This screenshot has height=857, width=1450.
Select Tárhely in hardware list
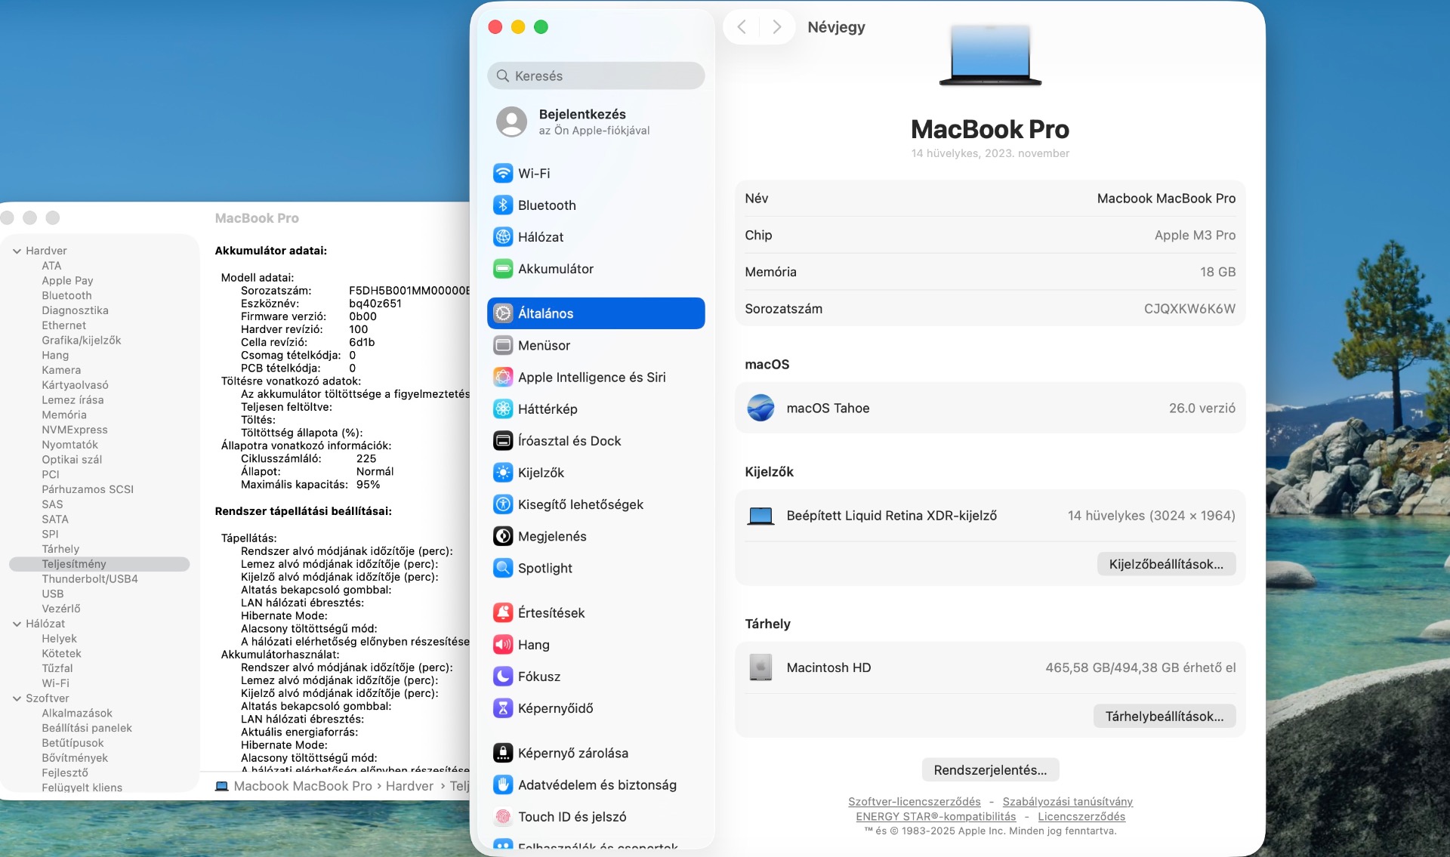(x=60, y=549)
